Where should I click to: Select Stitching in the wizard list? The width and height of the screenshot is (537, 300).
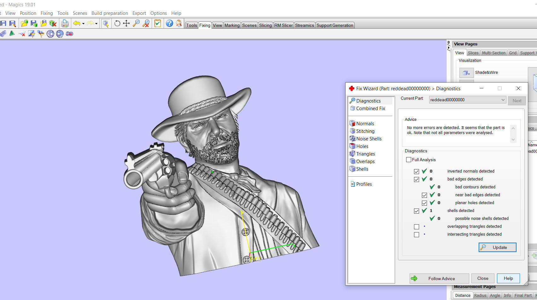pyautogui.click(x=365, y=131)
